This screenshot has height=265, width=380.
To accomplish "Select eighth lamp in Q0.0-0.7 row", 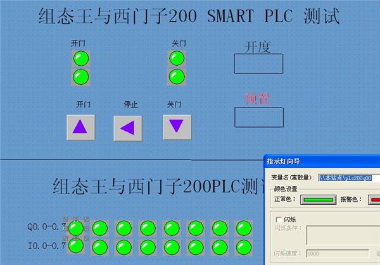I will click(244, 228).
